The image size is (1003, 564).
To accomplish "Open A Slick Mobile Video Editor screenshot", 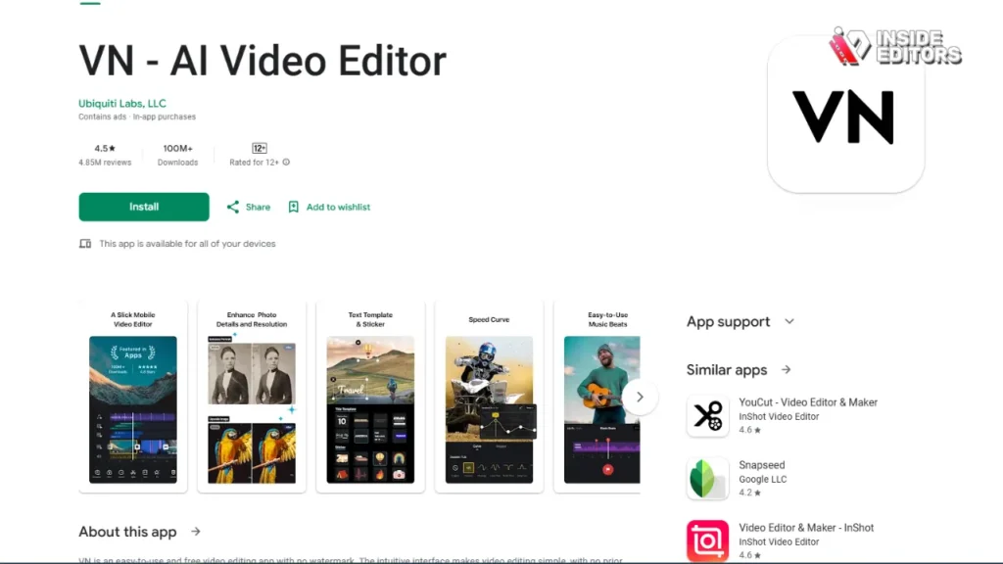I will (133, 397).
